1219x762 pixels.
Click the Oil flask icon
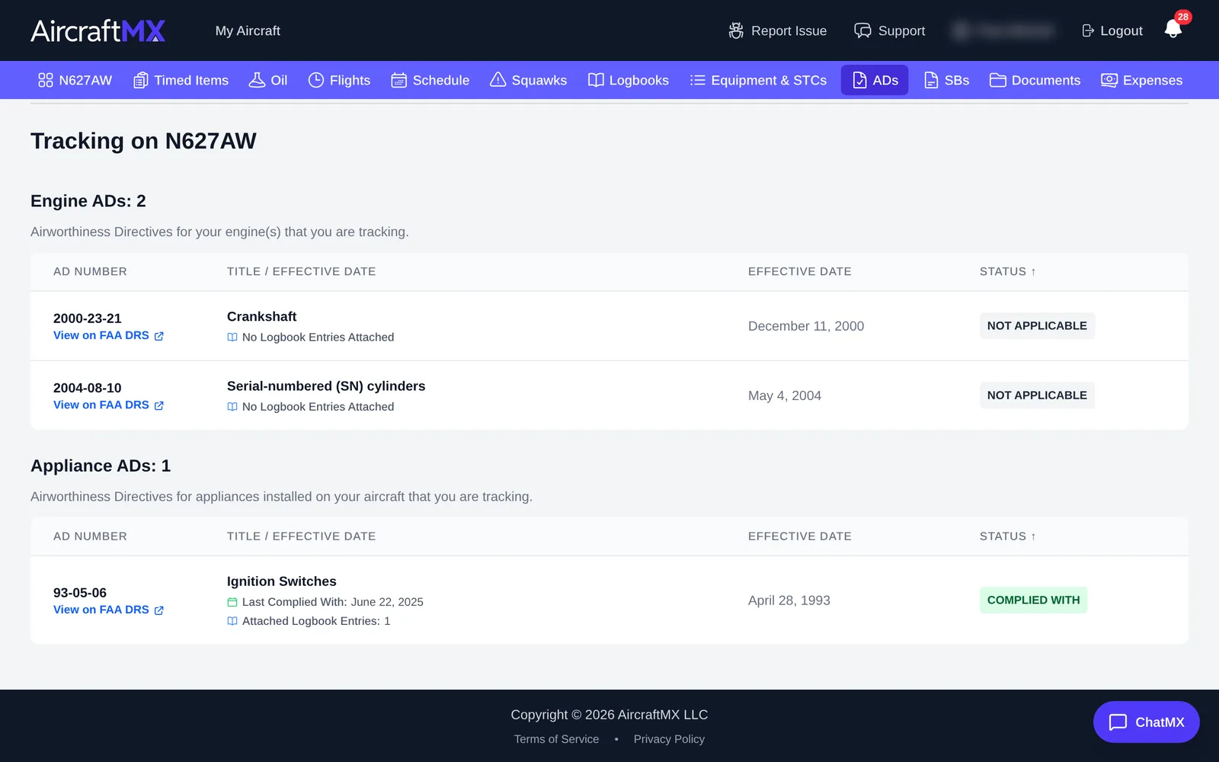point(258,80)
